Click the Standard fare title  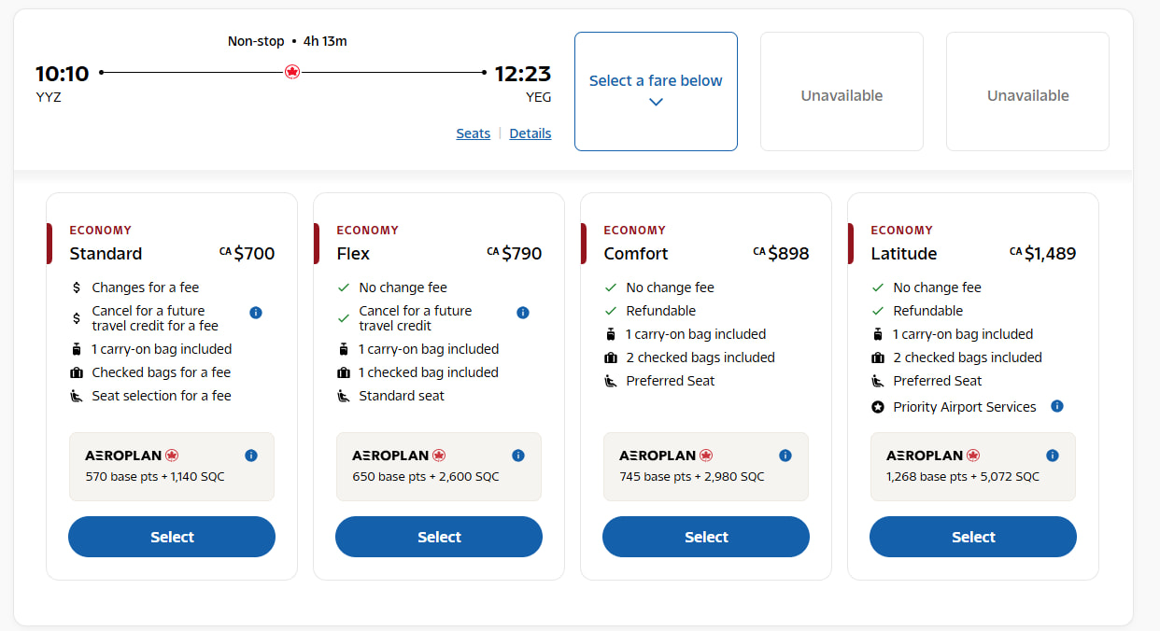[x=106, y=254]
